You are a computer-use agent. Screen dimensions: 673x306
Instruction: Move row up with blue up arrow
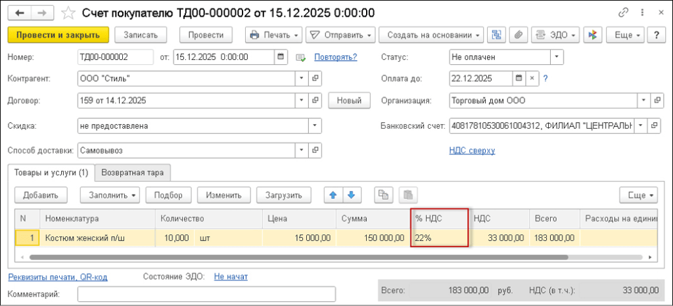pos(333,194)
